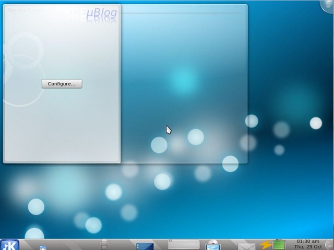Switch desktops using the pager widget
The image size is (334, 250).
pos(184,244)
